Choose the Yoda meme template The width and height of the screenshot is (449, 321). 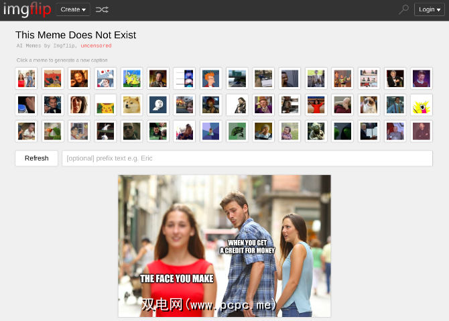click(316, 131)
